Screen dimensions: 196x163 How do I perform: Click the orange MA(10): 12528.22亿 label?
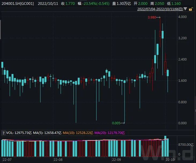[78, 133]
